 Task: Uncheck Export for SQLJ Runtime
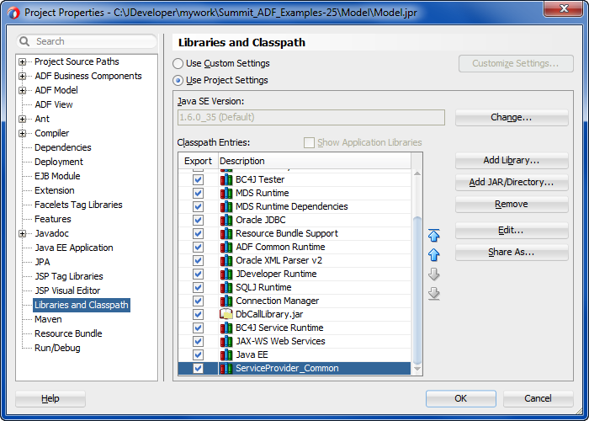click(x=198, y=288)
